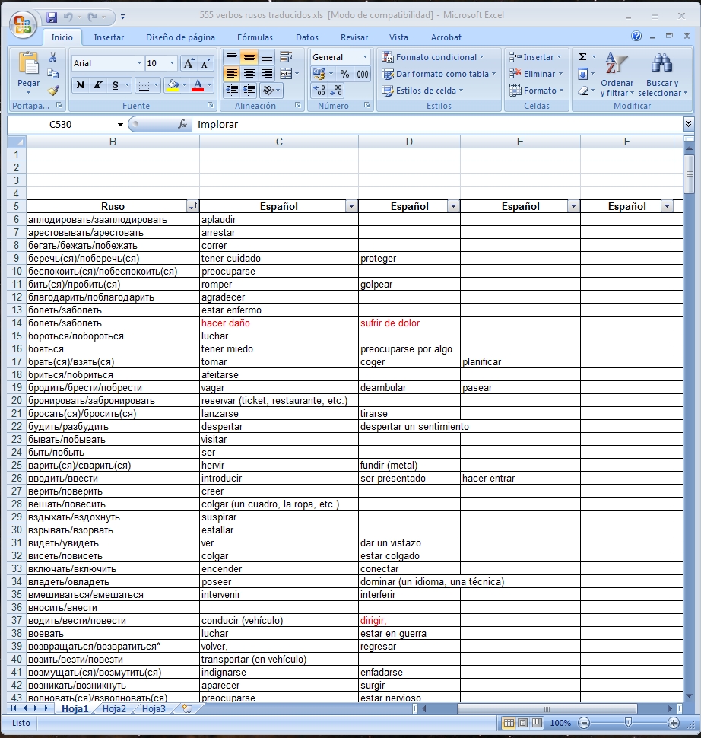Click the percent style icon
Image resolution: width=701 pixels, height=738 pixels.
coord(344,74)
